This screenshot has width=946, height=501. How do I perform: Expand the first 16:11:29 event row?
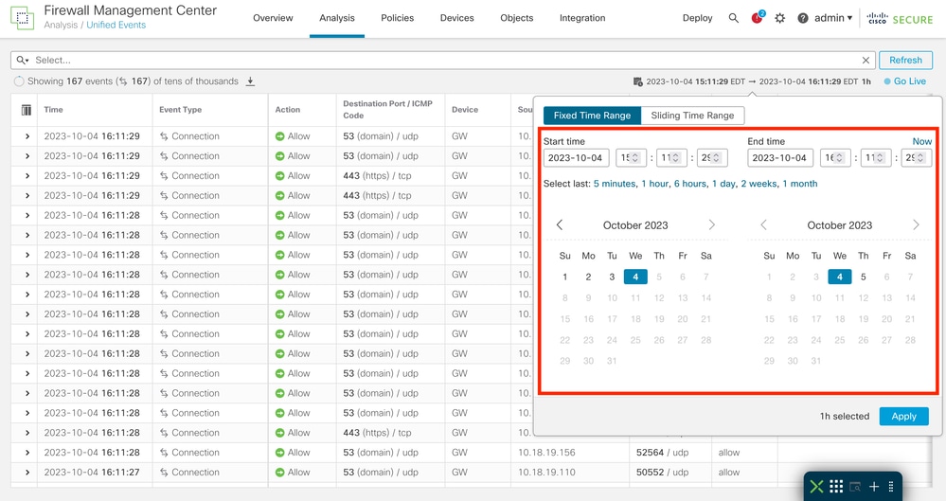(x=27, y=136)
